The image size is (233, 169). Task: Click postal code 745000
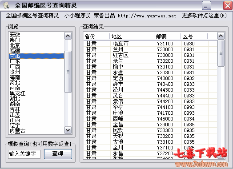click(165, 119)
